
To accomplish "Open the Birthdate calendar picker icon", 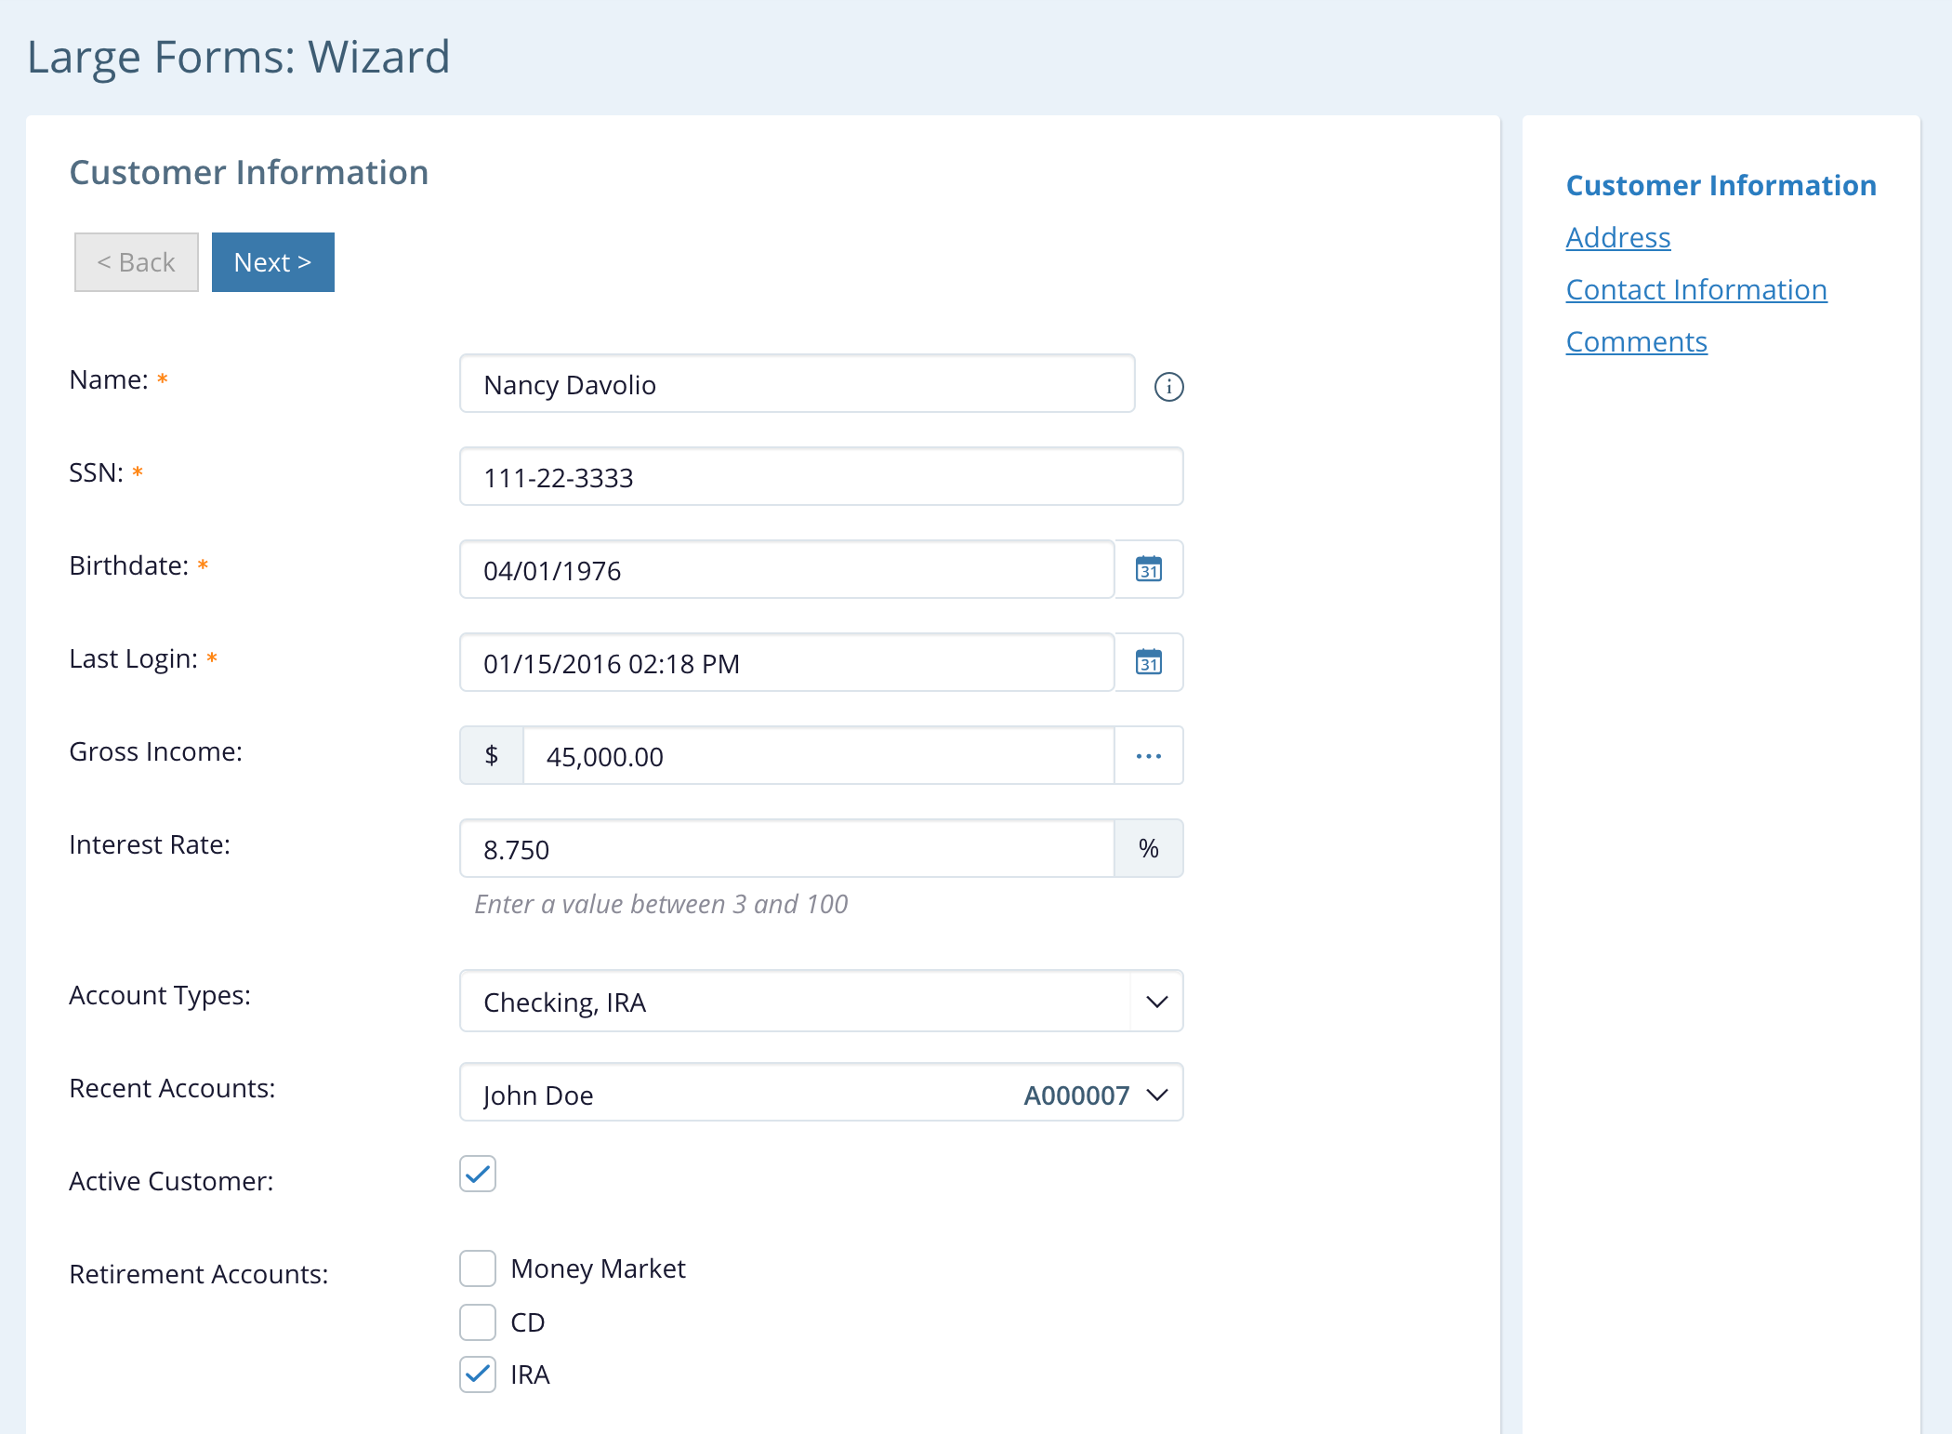I will [1149, 569].
